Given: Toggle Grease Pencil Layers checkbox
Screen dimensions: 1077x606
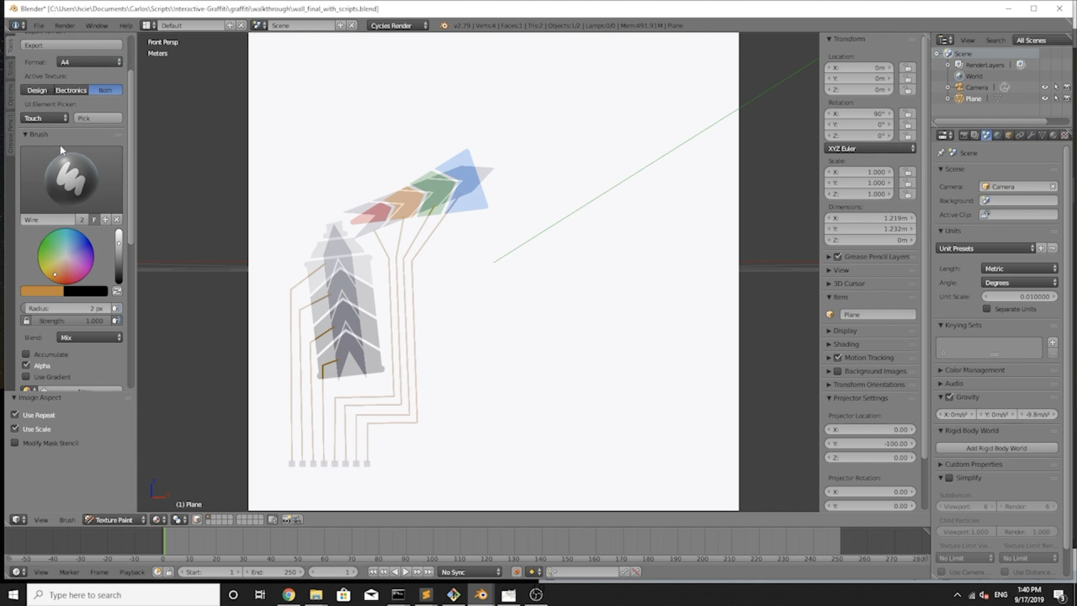Looking at the screenshot, I should [838, 256].
